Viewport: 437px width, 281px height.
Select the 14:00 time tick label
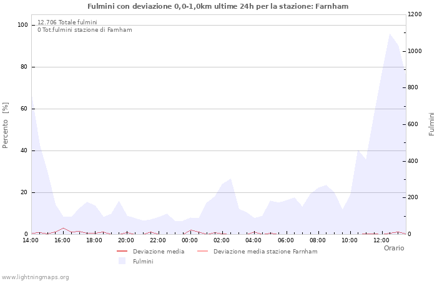coord(31,240)
